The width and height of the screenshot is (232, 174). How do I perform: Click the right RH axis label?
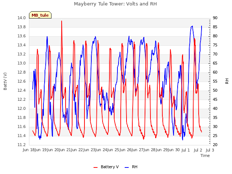click(227, 81)
